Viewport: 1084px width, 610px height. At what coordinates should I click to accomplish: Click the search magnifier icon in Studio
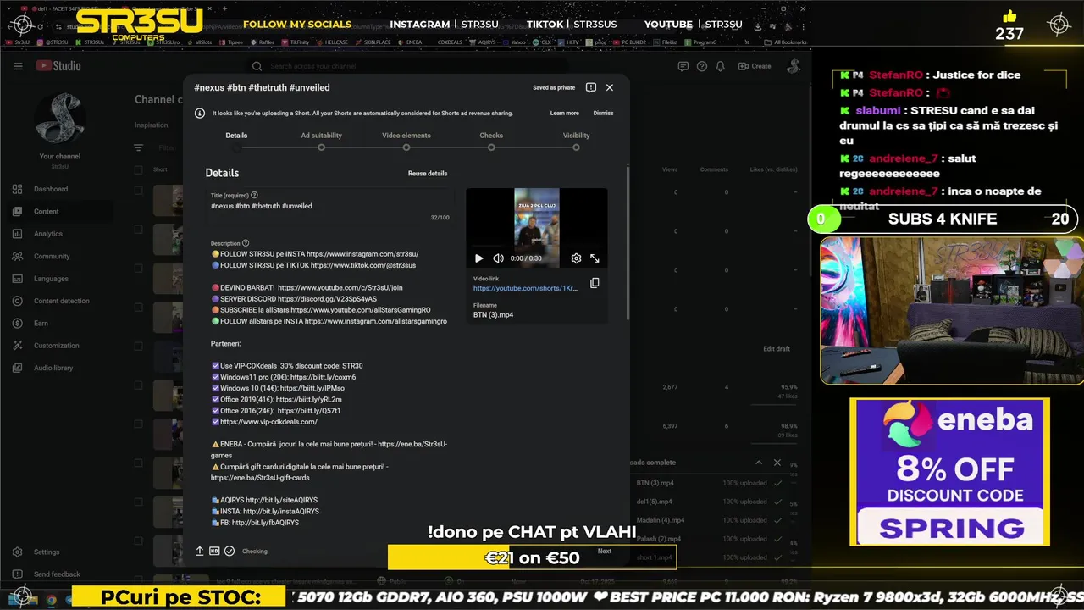click(257, 66)
